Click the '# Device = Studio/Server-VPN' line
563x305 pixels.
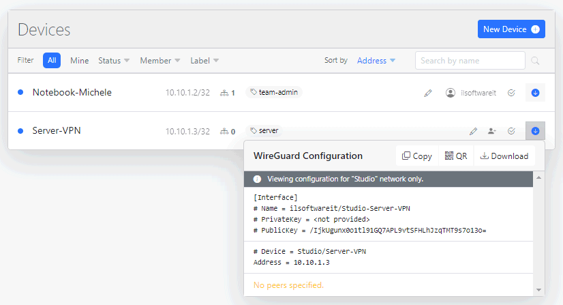pyautogui.click(x=309, y=252)
